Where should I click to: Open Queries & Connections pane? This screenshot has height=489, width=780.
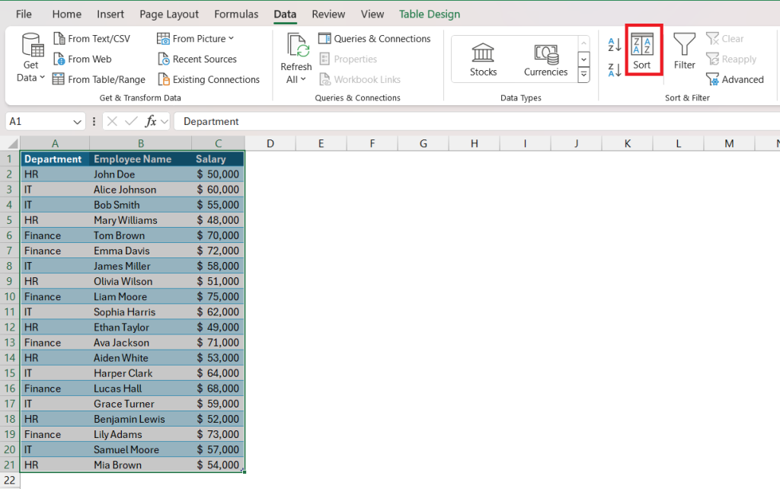(x=374, y=39)
